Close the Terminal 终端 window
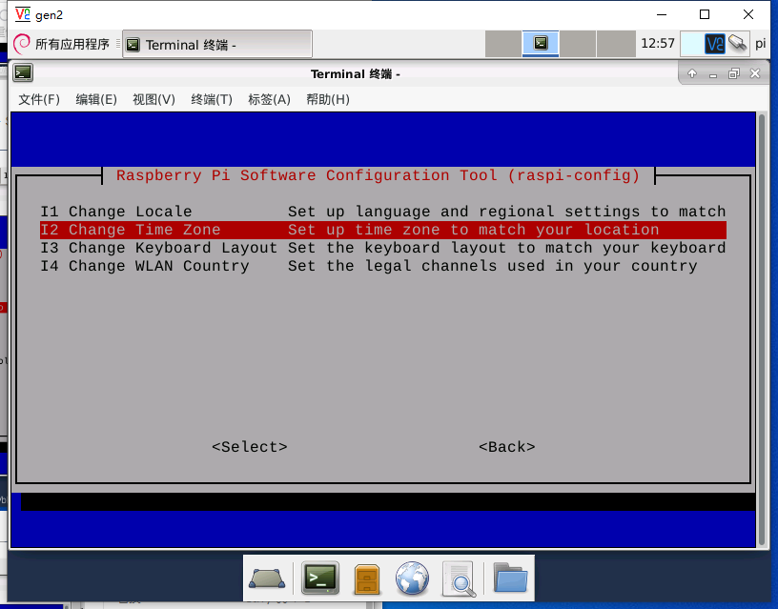 point(755,73)
